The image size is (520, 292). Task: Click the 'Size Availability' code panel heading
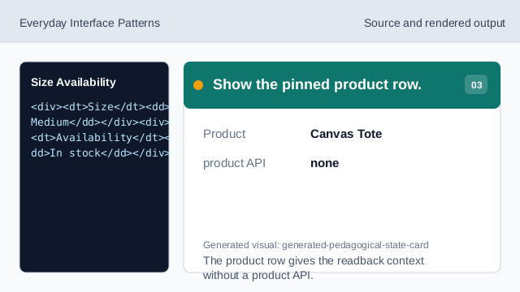[x=73, y=82]
